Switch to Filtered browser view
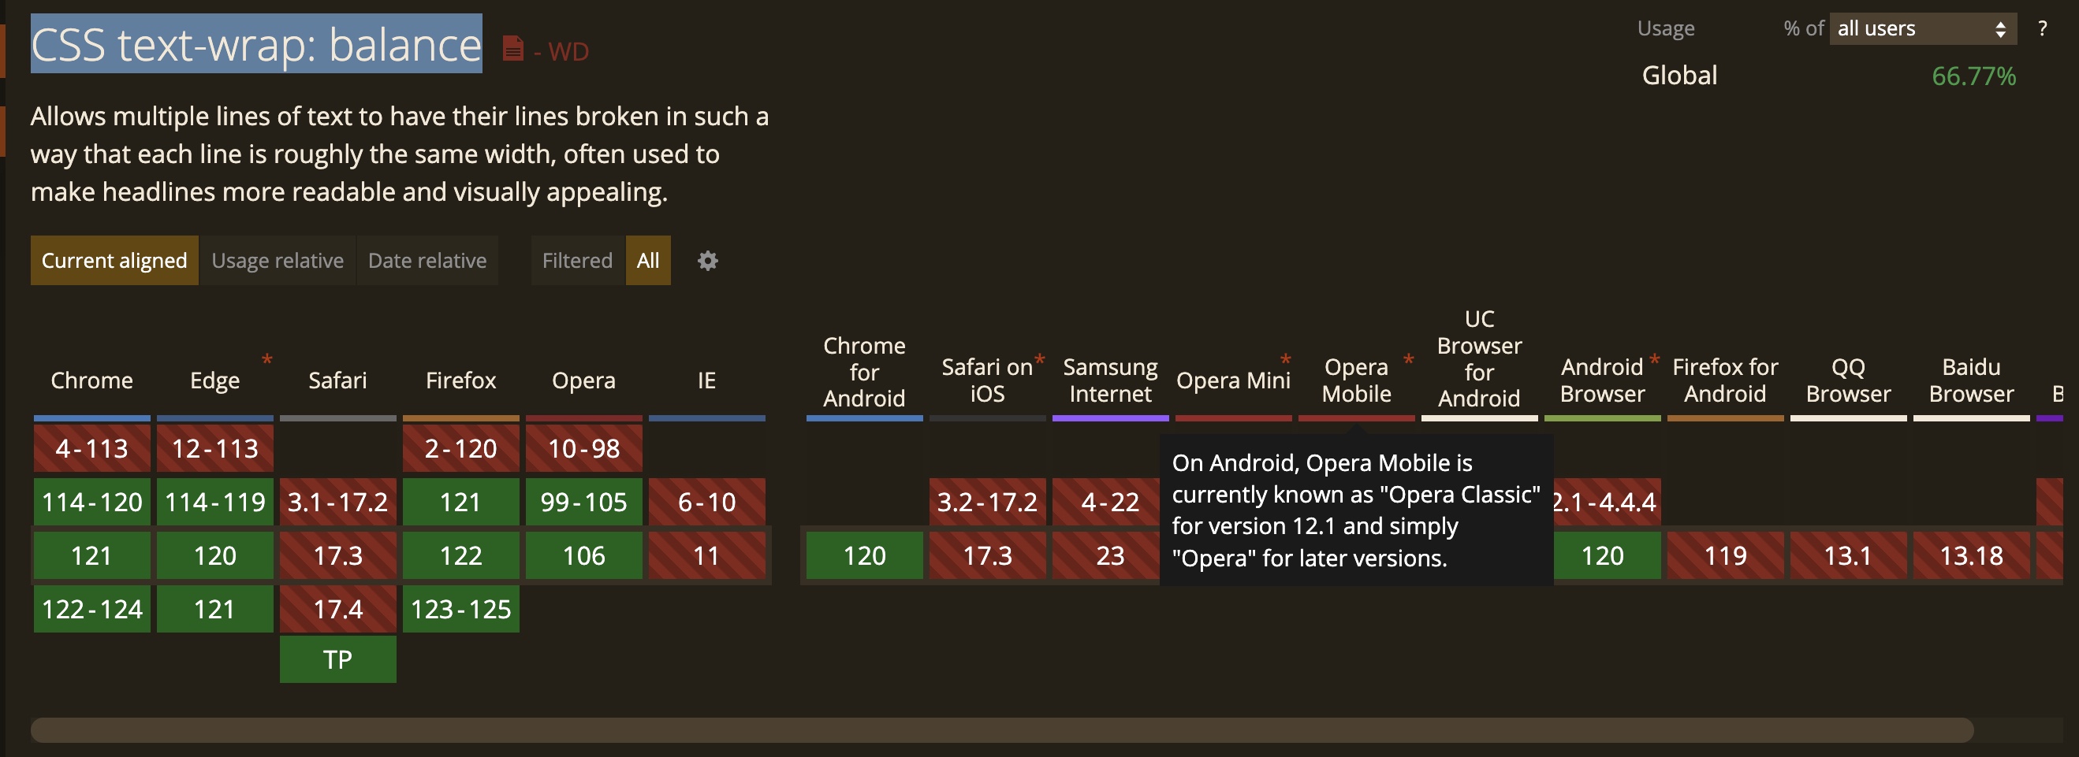 [577, 261]
